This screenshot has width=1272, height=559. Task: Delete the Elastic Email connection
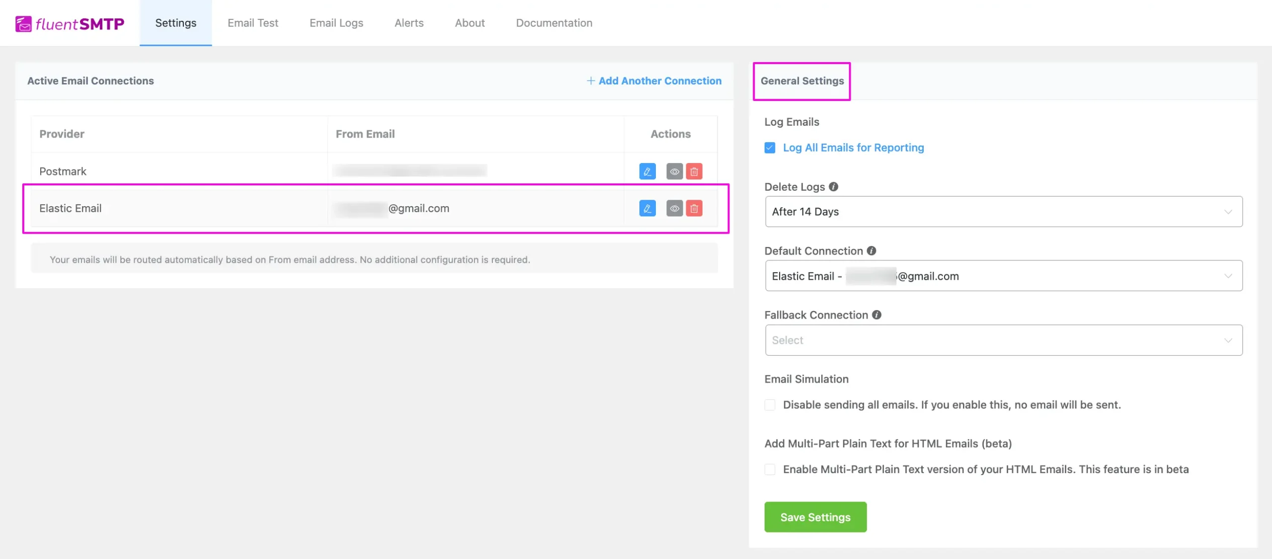(x=694, y=208)
